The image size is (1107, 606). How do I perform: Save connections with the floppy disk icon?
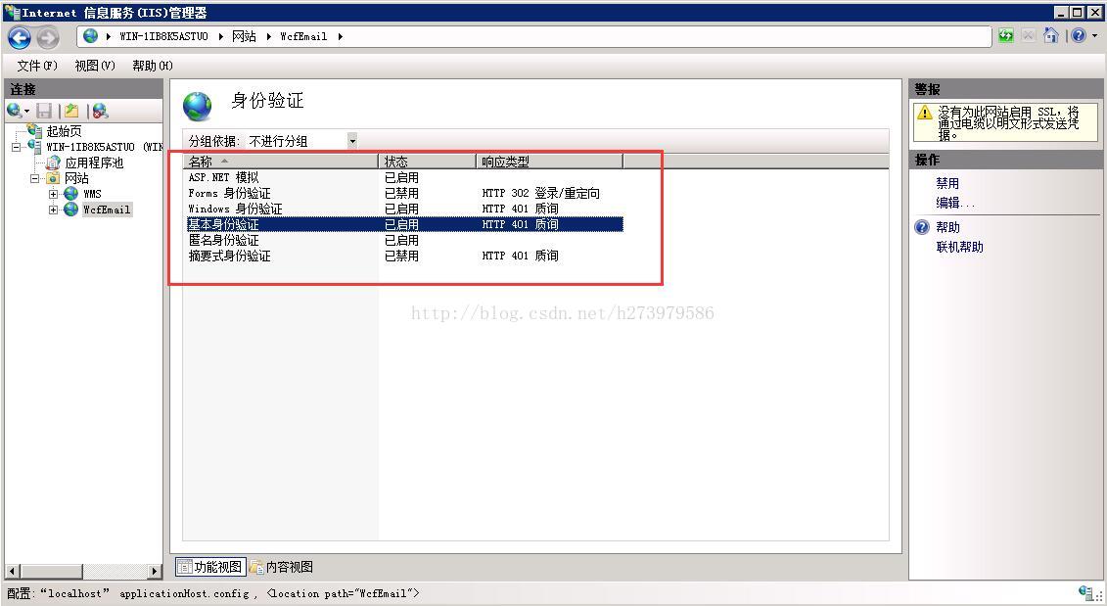pos(43,110)
